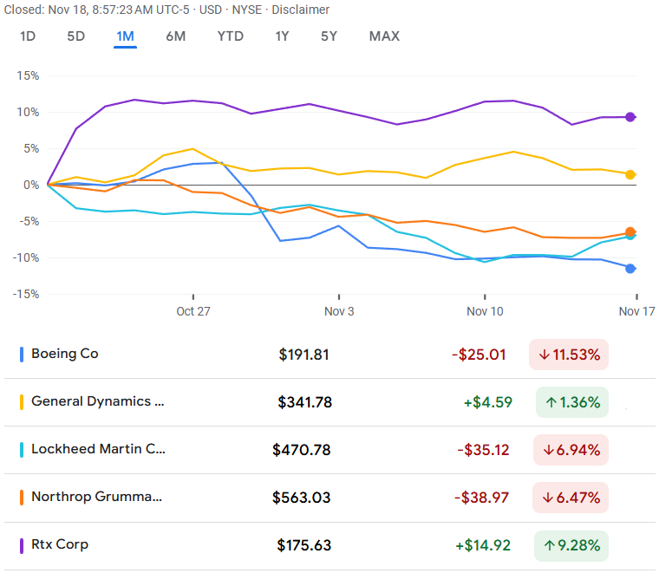This screenshot has width=659, height=573.
Task: Click the Nov 17 axis label
Action: click(x=636, y=311)
